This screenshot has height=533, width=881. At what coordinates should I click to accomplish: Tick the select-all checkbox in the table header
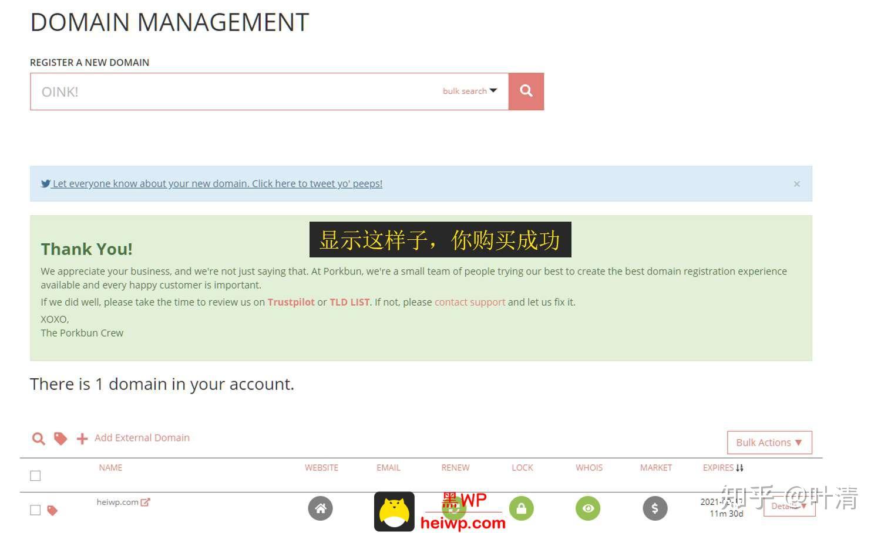pos(35,476)
